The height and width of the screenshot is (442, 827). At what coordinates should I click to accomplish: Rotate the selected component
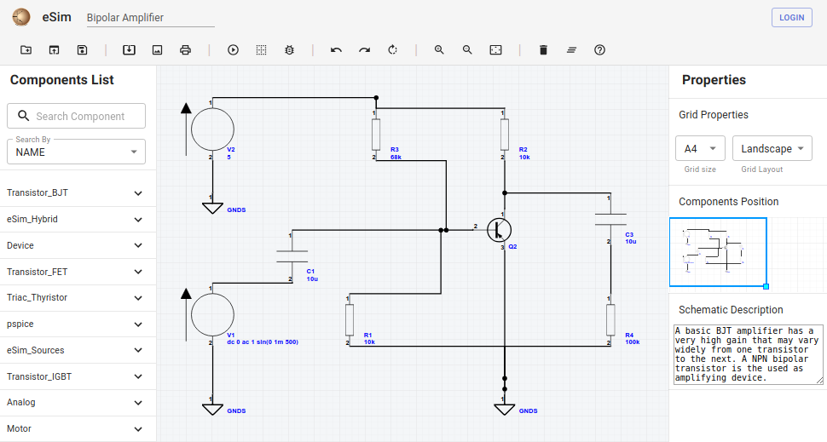[392, 50]
